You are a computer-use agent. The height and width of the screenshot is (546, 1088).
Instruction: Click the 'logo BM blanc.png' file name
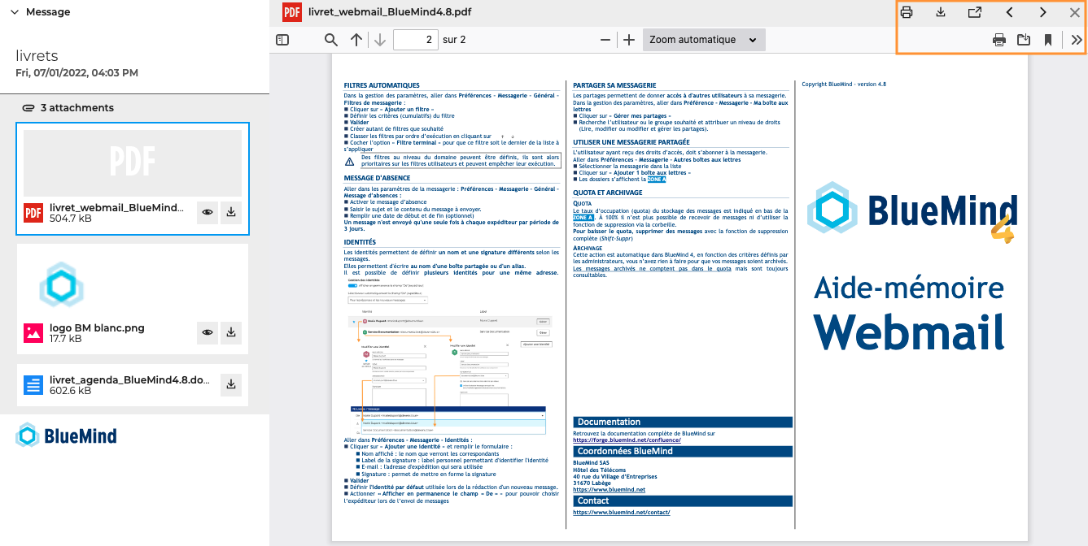click(x=97, y=328)
